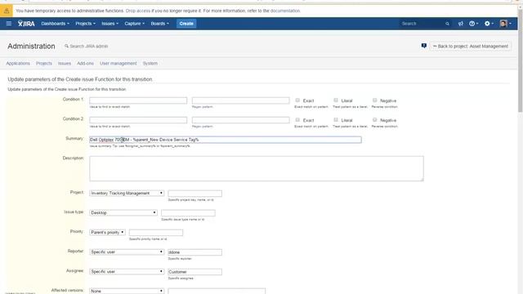Switch to Add-ons admin tab
Screen dimensions: 523x294
click(x=85, y=64)
